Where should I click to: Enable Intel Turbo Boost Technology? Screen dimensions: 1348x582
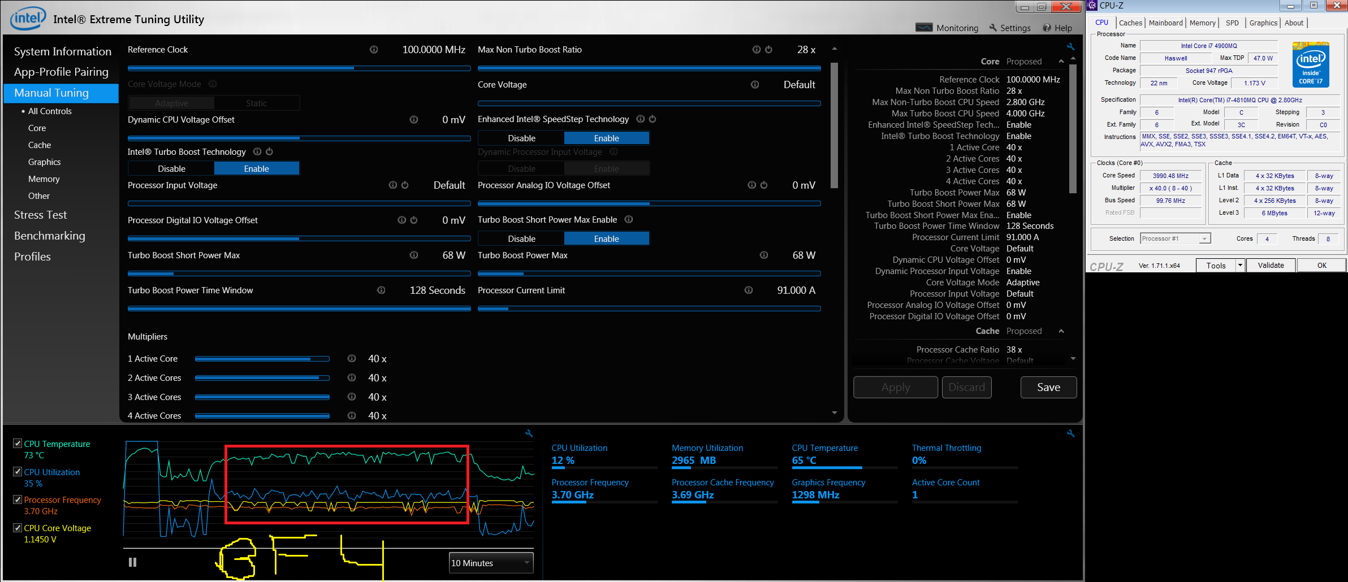256,169
